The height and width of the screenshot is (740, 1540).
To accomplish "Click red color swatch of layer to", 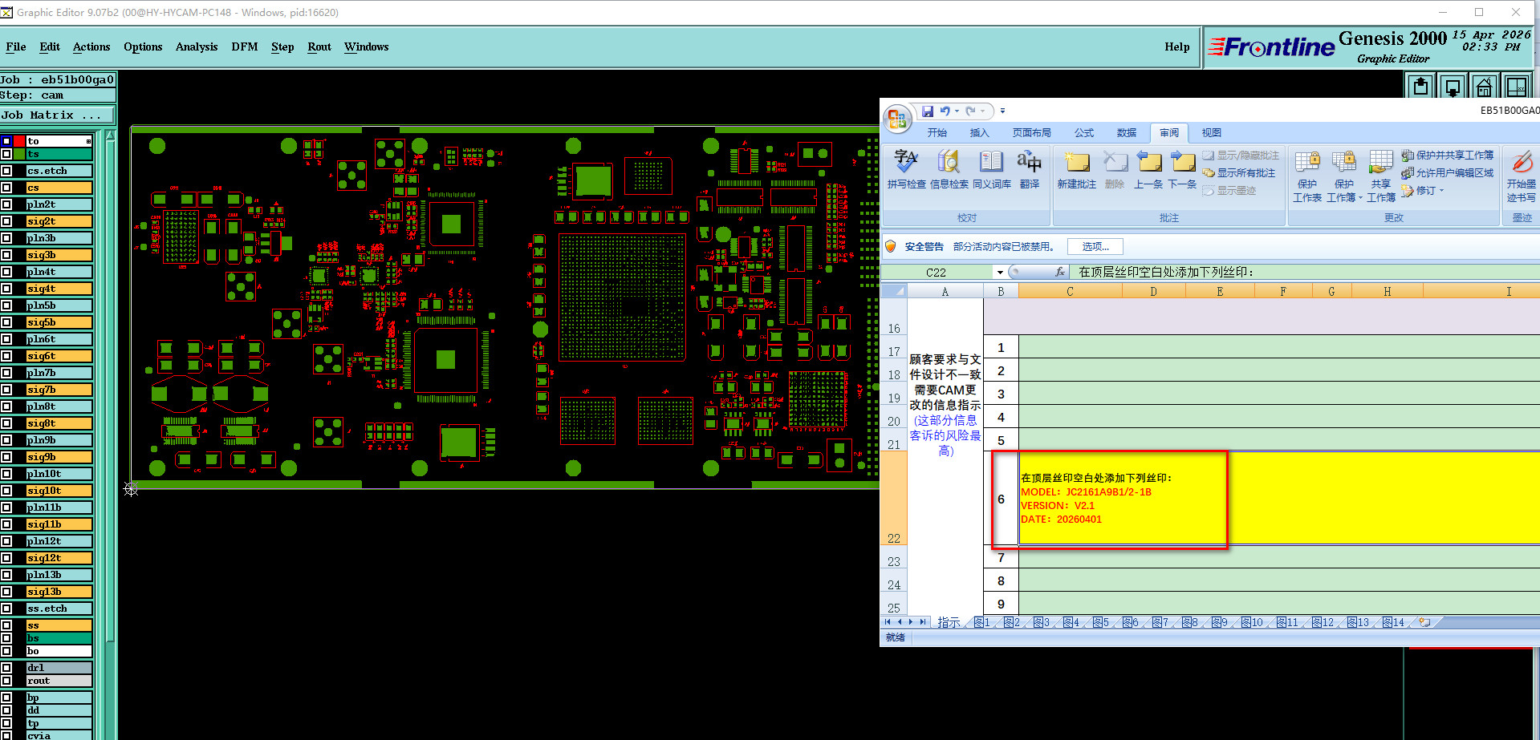I will (19, 141).
